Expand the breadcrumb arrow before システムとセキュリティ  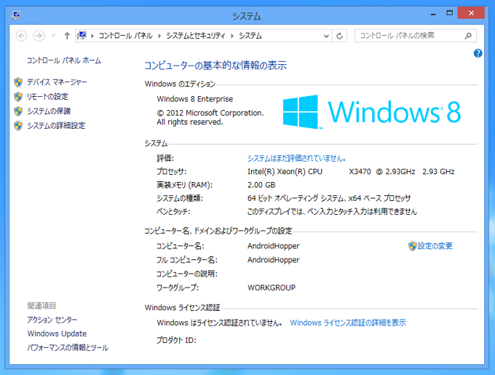[159, 36]
